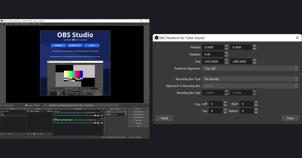Pop out the Sources dock panel

pyautogui.click(x=51, y=109)
